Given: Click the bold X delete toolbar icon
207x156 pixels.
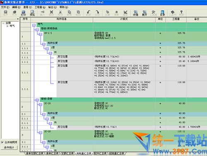Looking at the screenshot, I should click(x=51, y=13).
